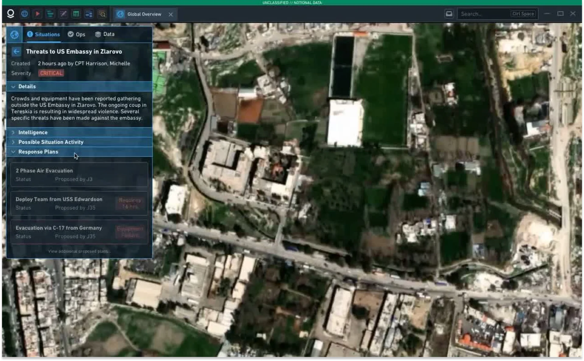Switch to the Data tab
The image size is (584, 361).
[105, 34]
